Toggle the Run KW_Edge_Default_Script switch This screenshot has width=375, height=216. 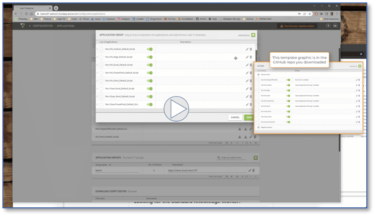[x=150, y=57]
